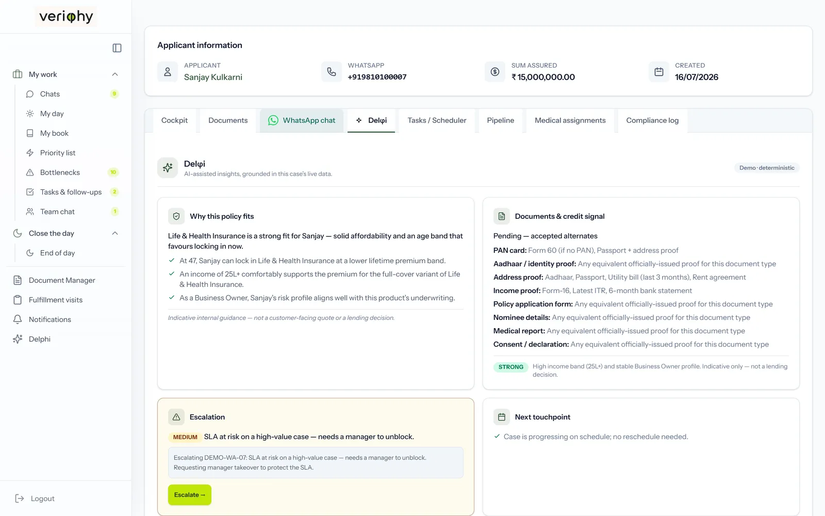Click the Demo deterministic badge
Image resolution: width=825 pixels, height=516 pixels.
[x=767, y=168]
